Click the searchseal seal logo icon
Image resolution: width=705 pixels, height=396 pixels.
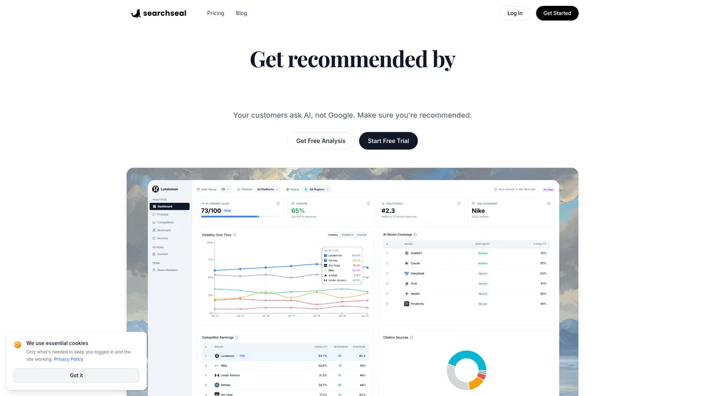[136, 13]
